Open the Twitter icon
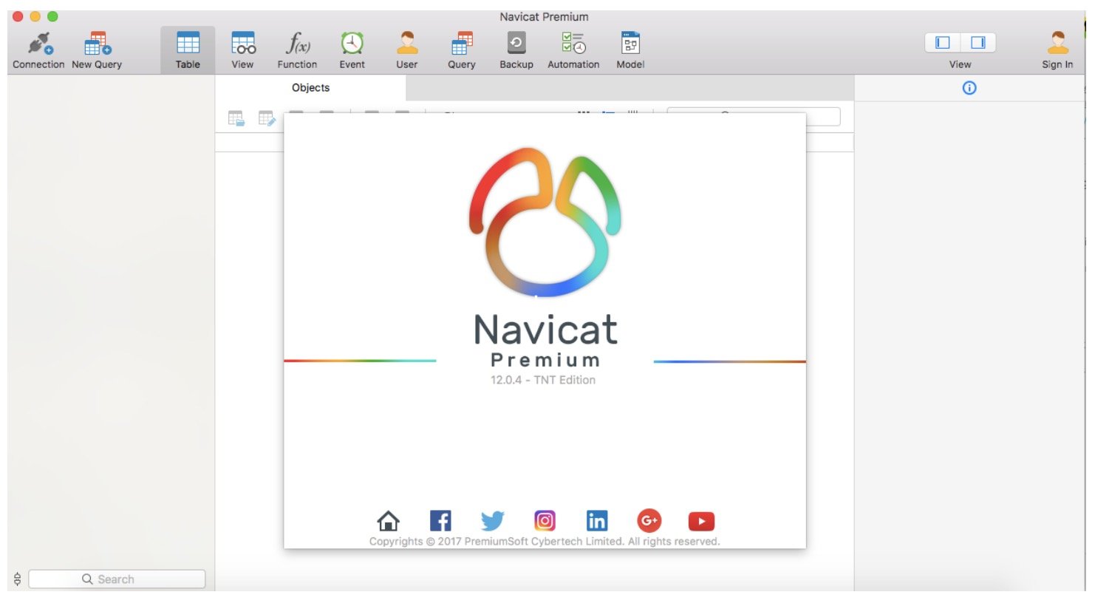This screenshot has height=606, width=1095. point(493,521)
